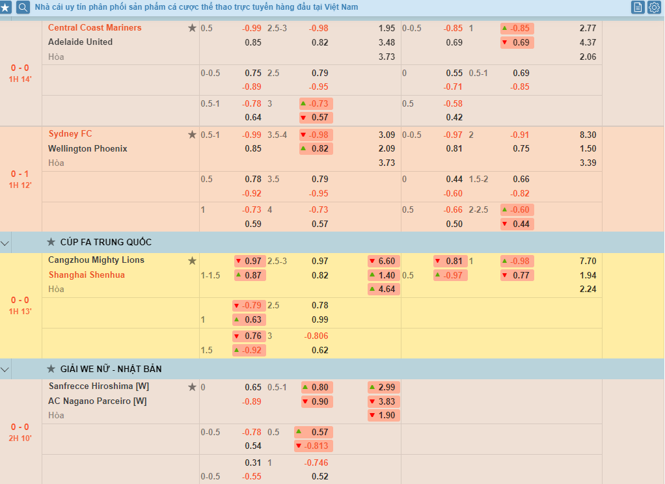This screenshot has height=484, width=665.
Task: Click odds 7.70 in Cangzhou Mighty Lions row
Action: point(588,261)
